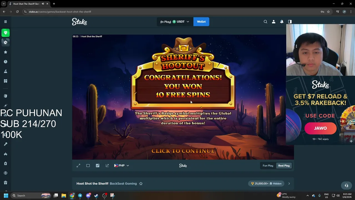
Task: Open the Stake hamburger menu
Action: coord(5,22)
